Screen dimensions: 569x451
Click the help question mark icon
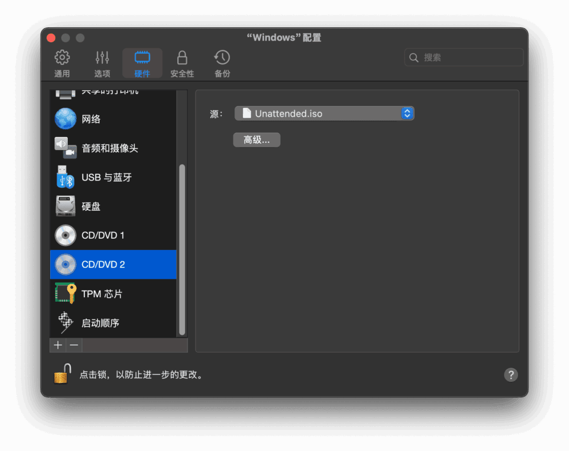coord(511,375)
